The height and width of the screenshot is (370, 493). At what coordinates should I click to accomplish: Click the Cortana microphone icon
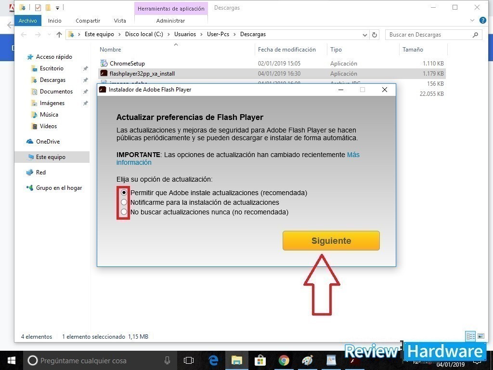[x=167, y=360]
